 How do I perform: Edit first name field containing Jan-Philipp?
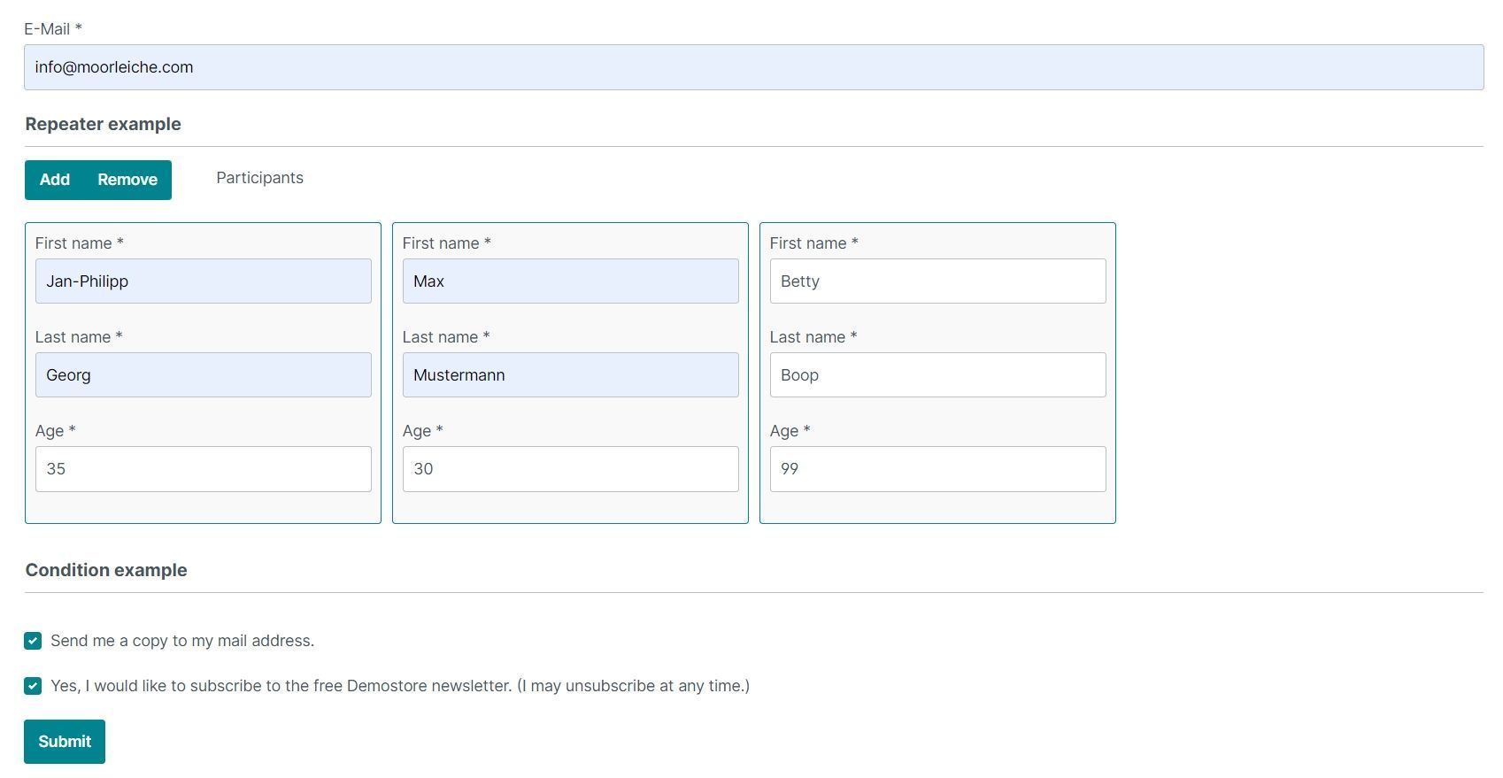coord(203,281)
